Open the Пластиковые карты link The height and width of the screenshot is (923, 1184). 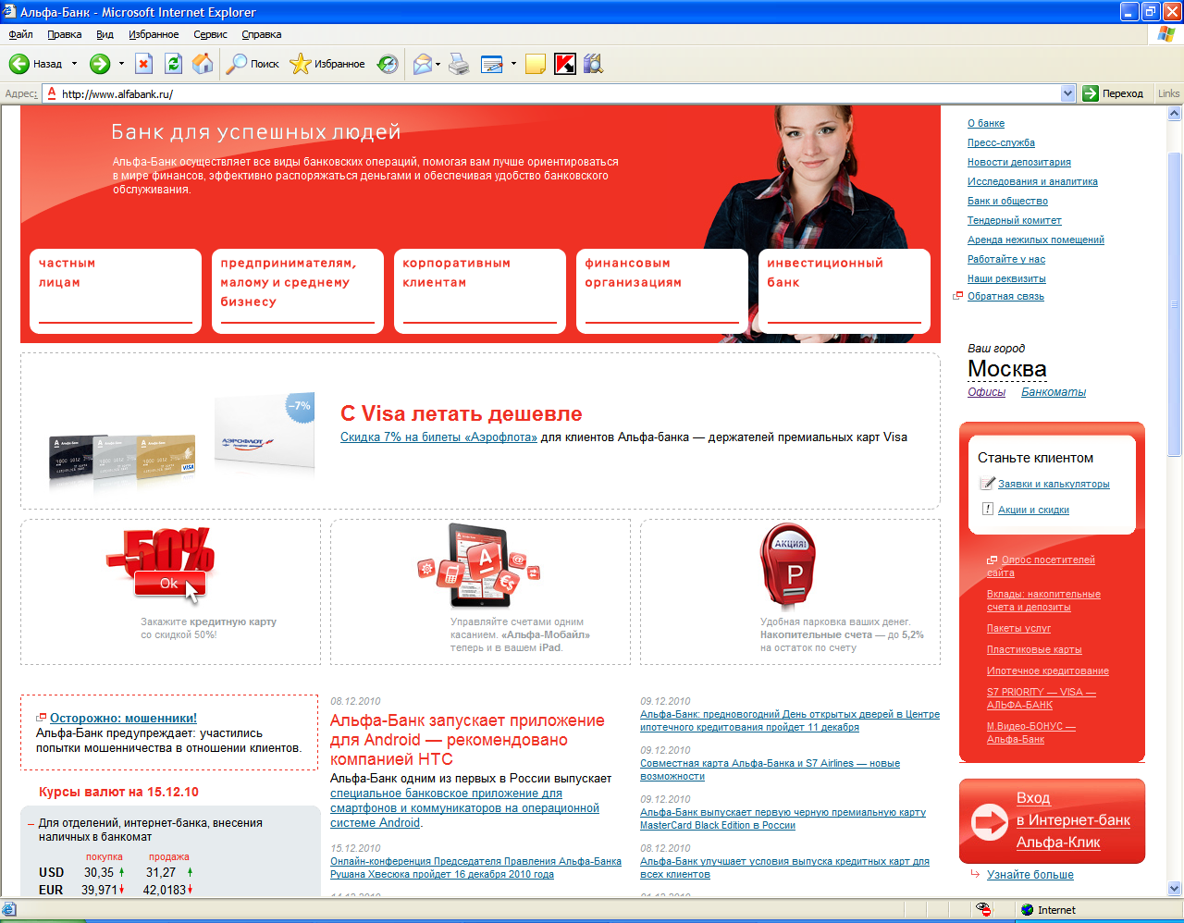click(x=1034, y=649)
